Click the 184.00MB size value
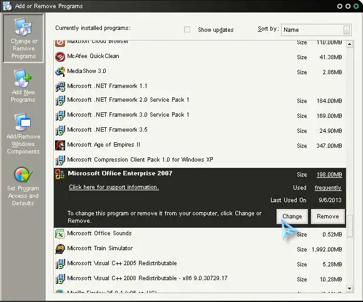Image resolution: width=363 pixels, height=302 pixels. point(329,101)
